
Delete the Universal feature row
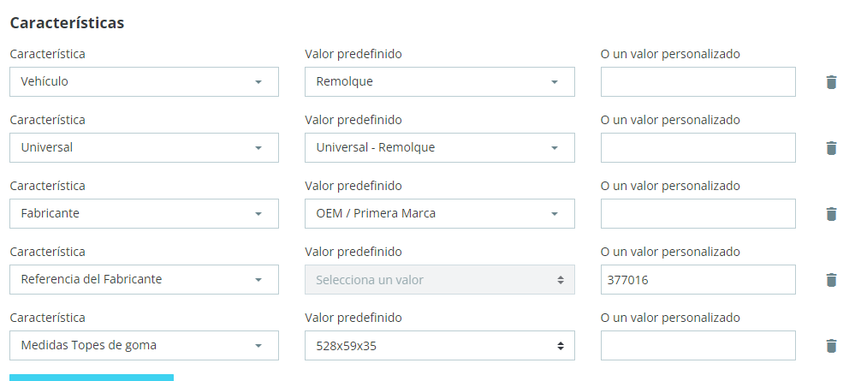point(830,148)
